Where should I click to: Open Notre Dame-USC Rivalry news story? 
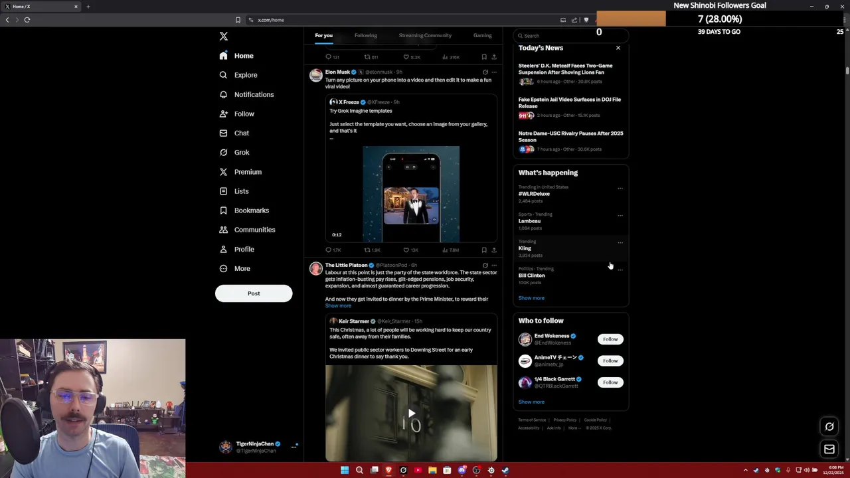(570, 141)
